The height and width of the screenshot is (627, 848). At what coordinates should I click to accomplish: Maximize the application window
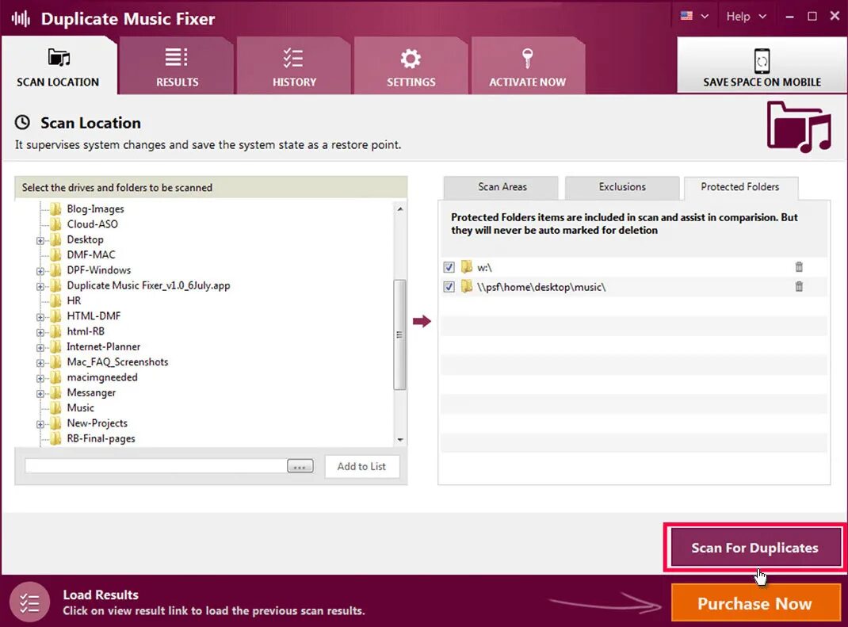(x=812, y=16)
